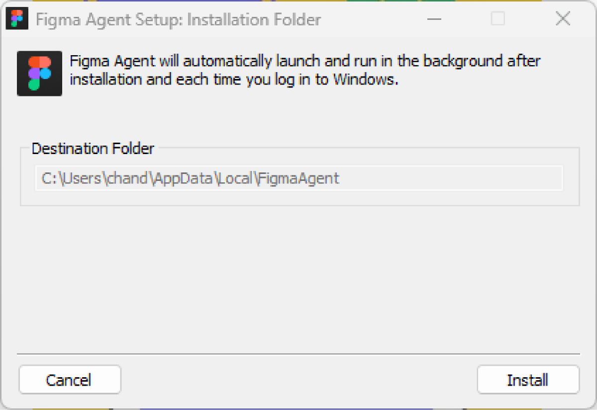Click the empty title bar area left of minimize
This screenshot has height=410, width=597.
(373, 19)
